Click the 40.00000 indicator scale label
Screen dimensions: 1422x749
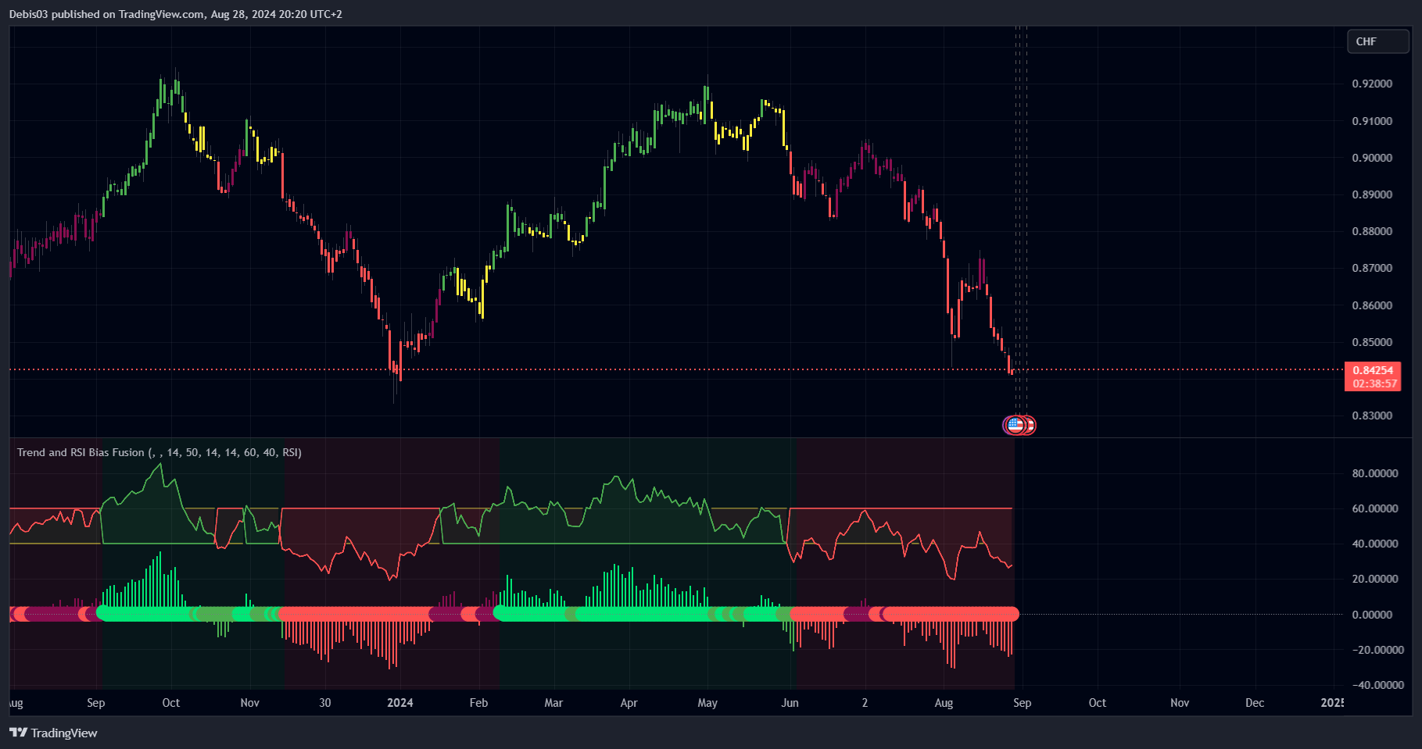(x=1375, y=544)
